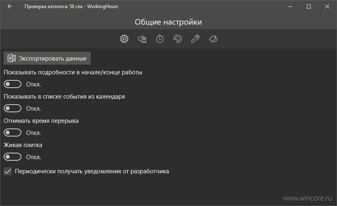
Task: Turn on subtract break time switch
Action: (x=13, y=132)
